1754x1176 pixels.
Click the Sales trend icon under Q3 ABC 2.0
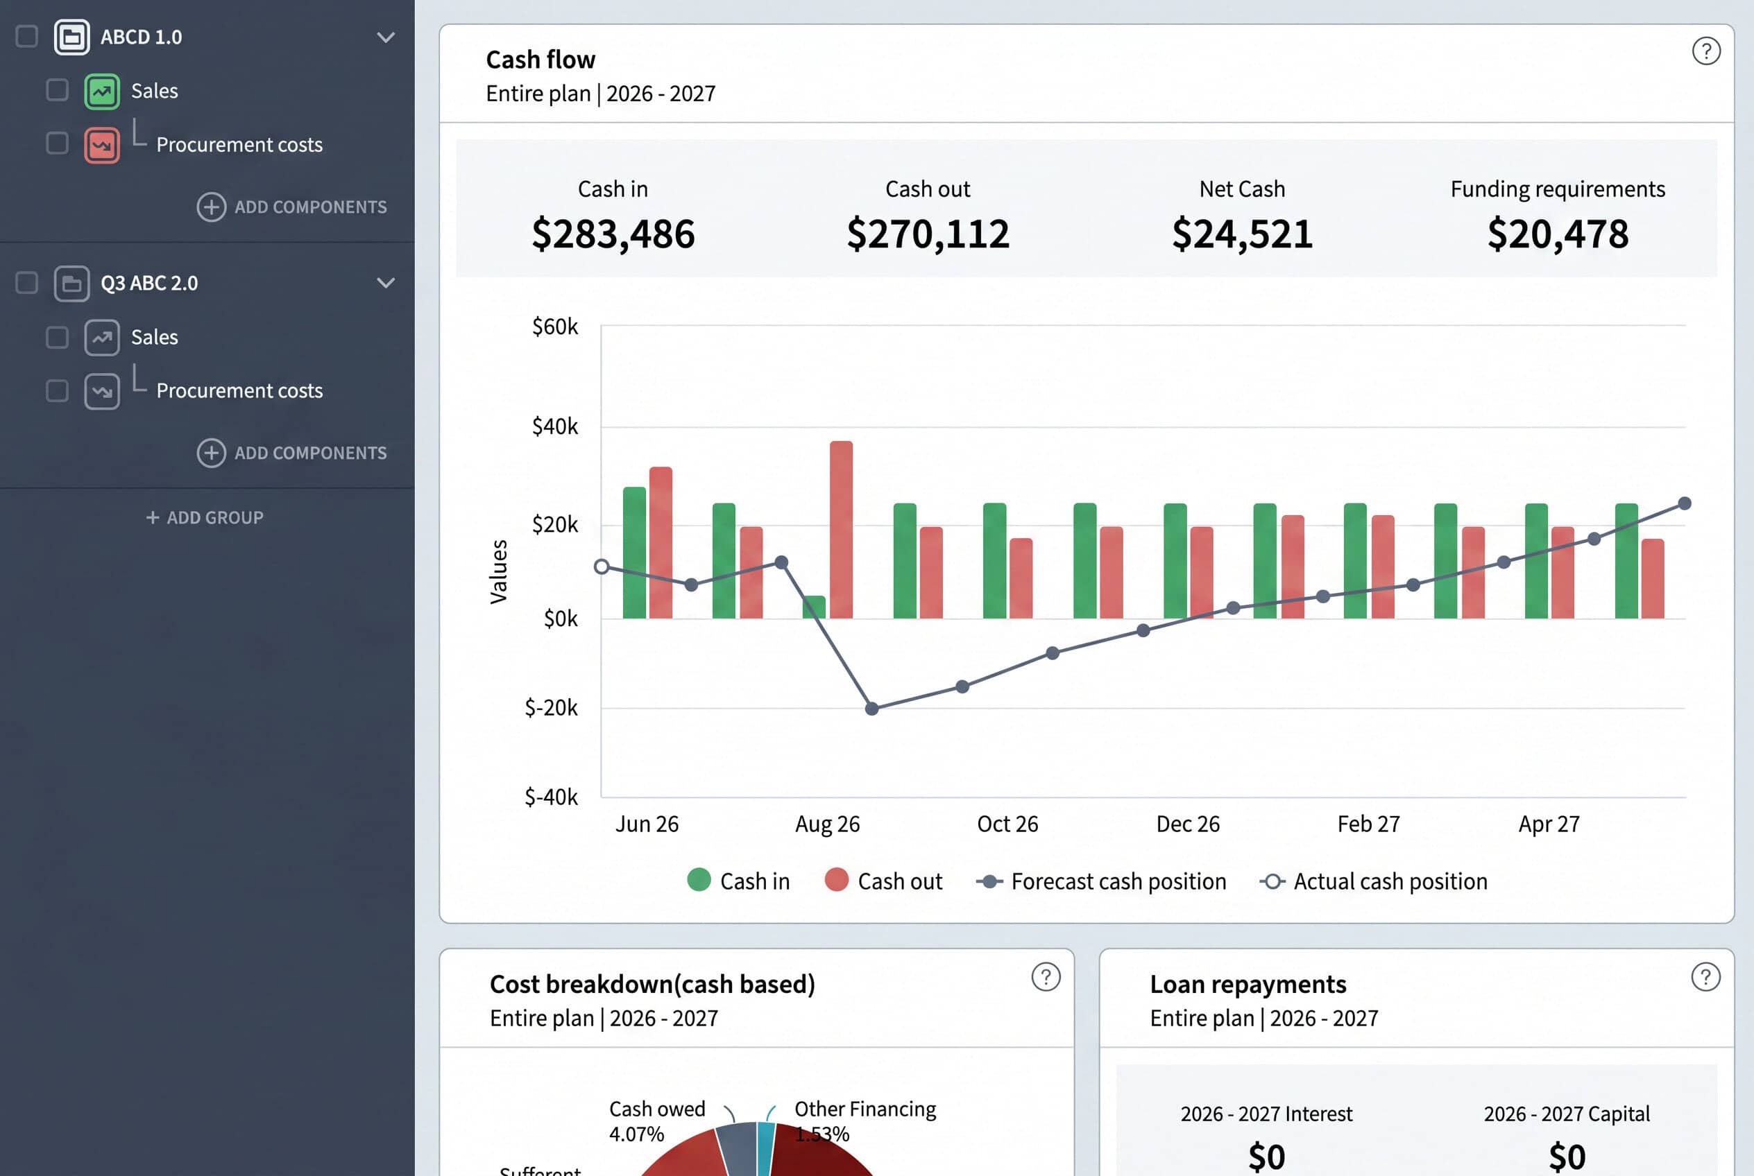(x=102, y=338)
